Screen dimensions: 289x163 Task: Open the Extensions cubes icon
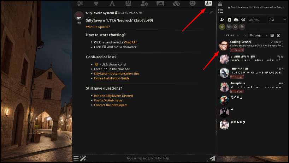click(176, 3)
